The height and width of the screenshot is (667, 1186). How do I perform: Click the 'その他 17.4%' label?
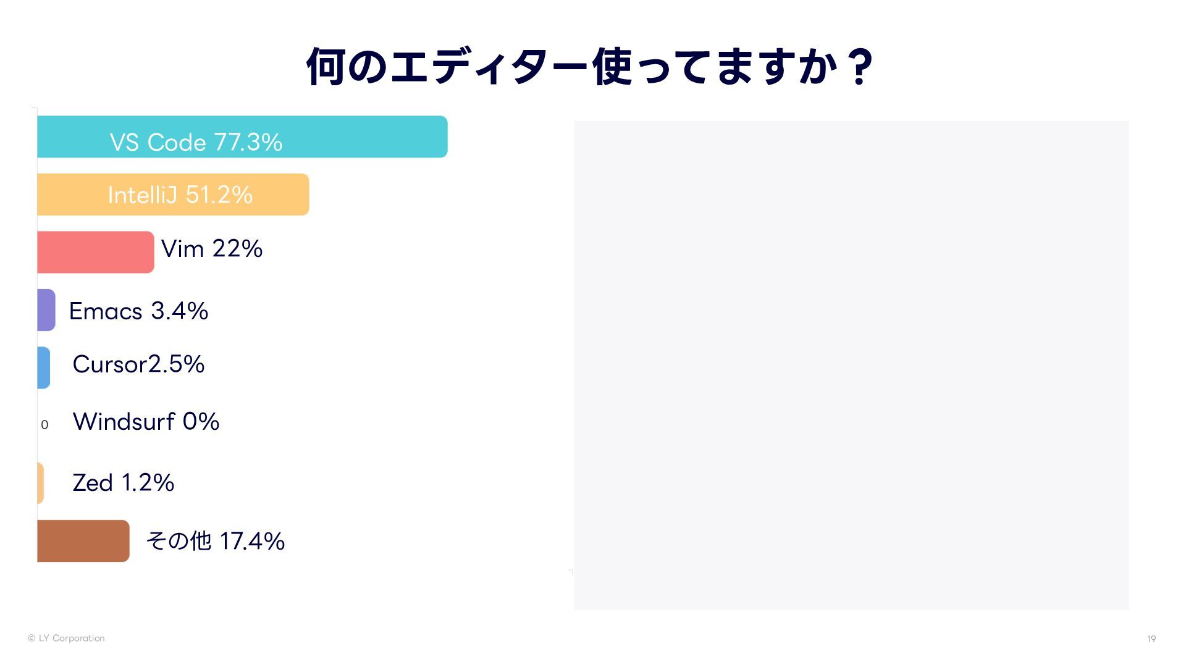click(215, 541)
